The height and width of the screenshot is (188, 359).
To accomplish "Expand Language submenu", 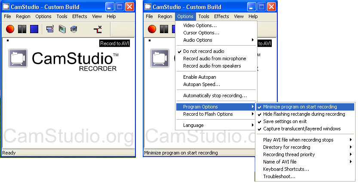I will click(216, 125).
